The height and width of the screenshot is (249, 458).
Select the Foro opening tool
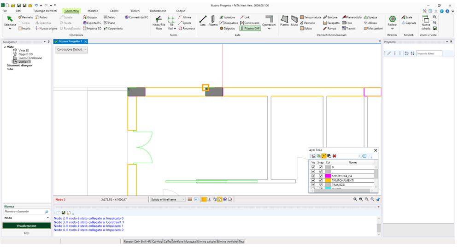click(346, 23)
